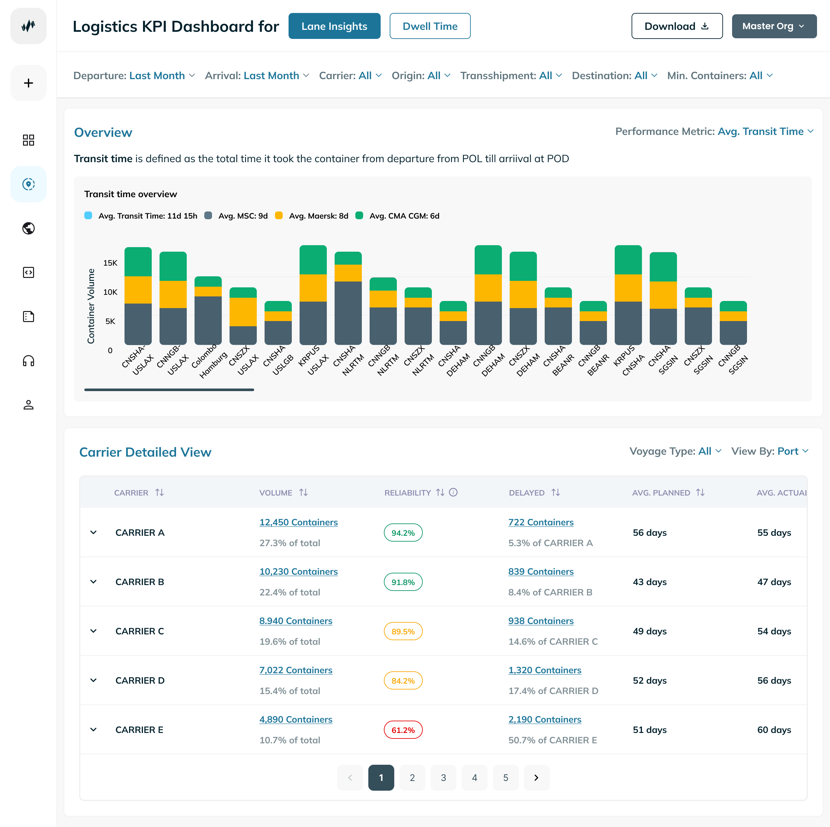Viewport: 830px width, 827px height.
Task: Click the plus icon in sidebar
Action: [28, 83]
